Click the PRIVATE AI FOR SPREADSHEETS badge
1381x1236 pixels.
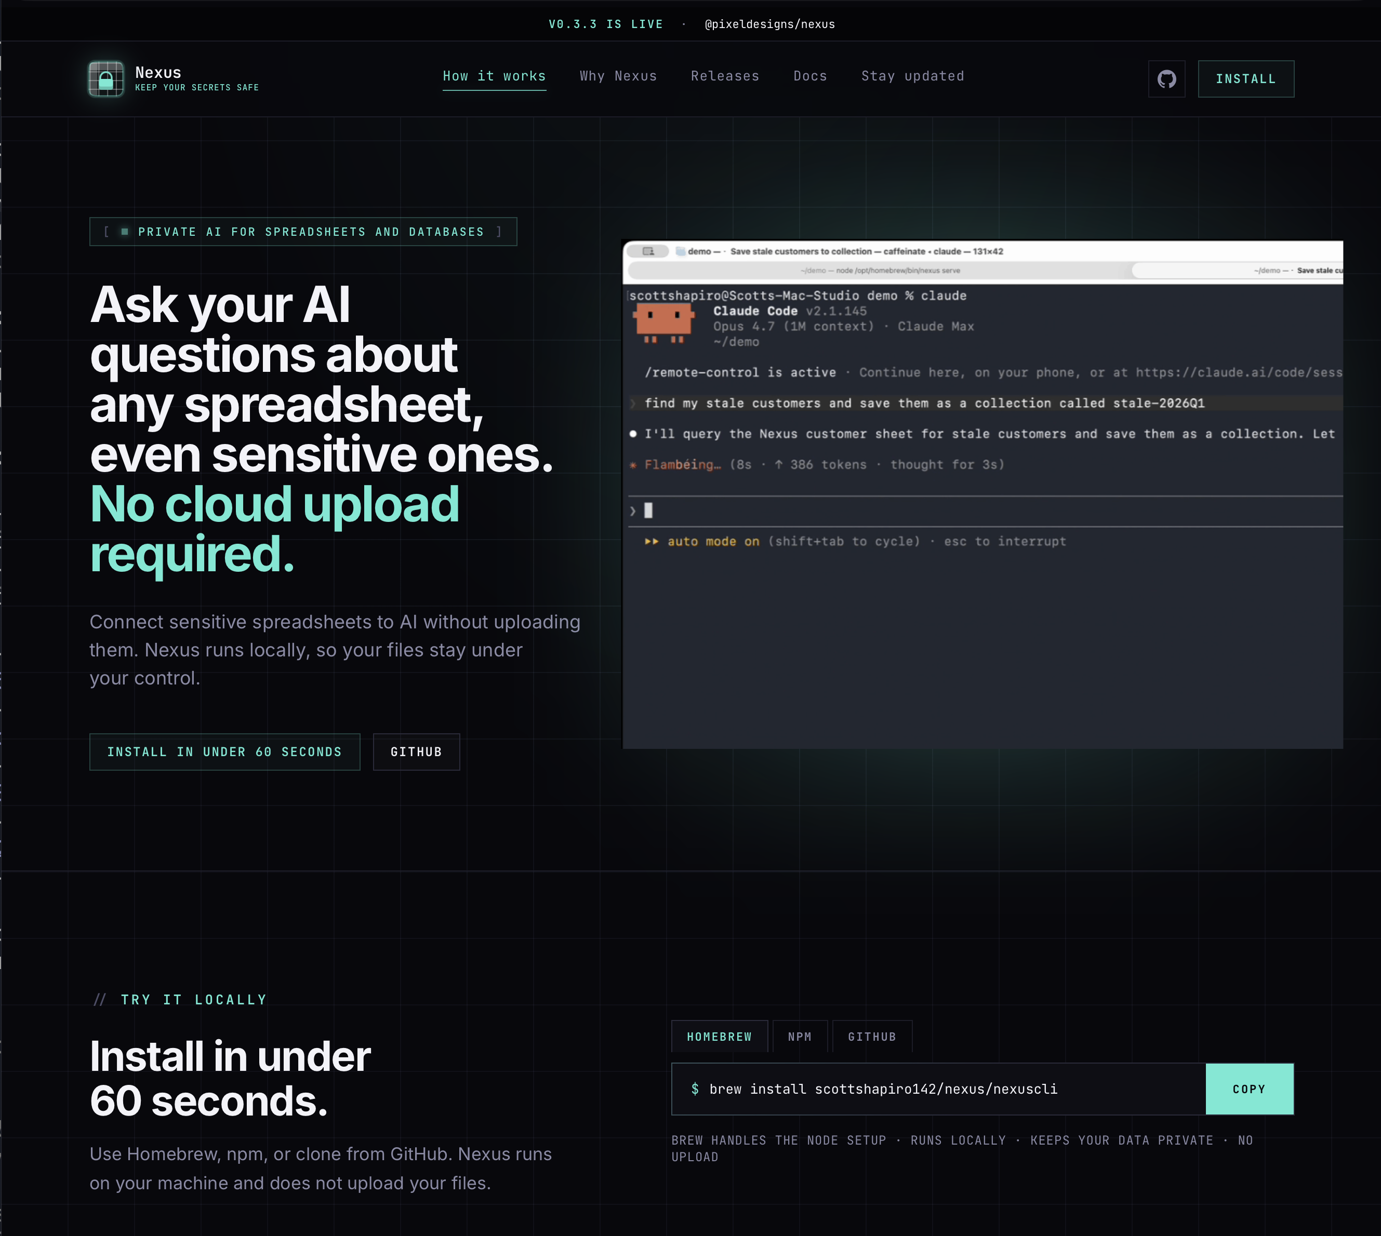pyautogui.click(x=303, y=232)
